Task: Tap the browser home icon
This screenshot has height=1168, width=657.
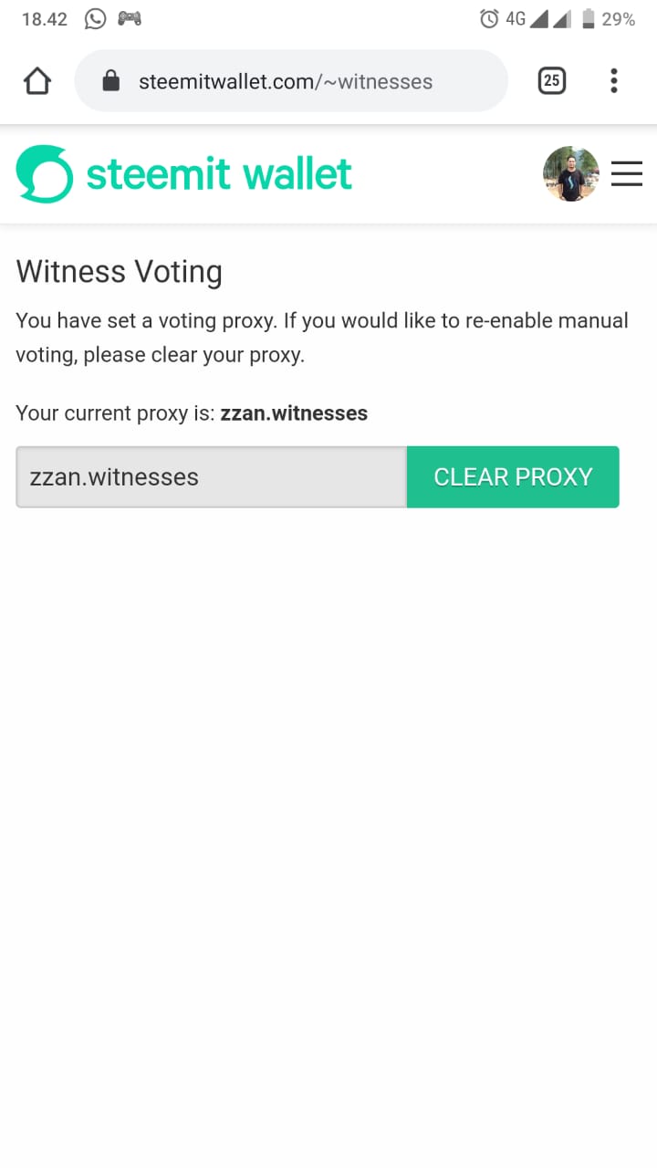Action: (x=37, y=81)
